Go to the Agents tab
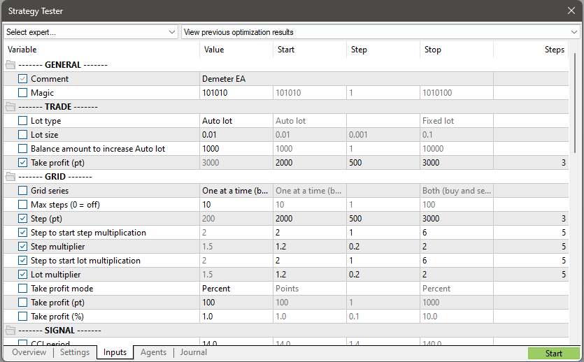Screen dimensions: 584x362 (153, 352)
